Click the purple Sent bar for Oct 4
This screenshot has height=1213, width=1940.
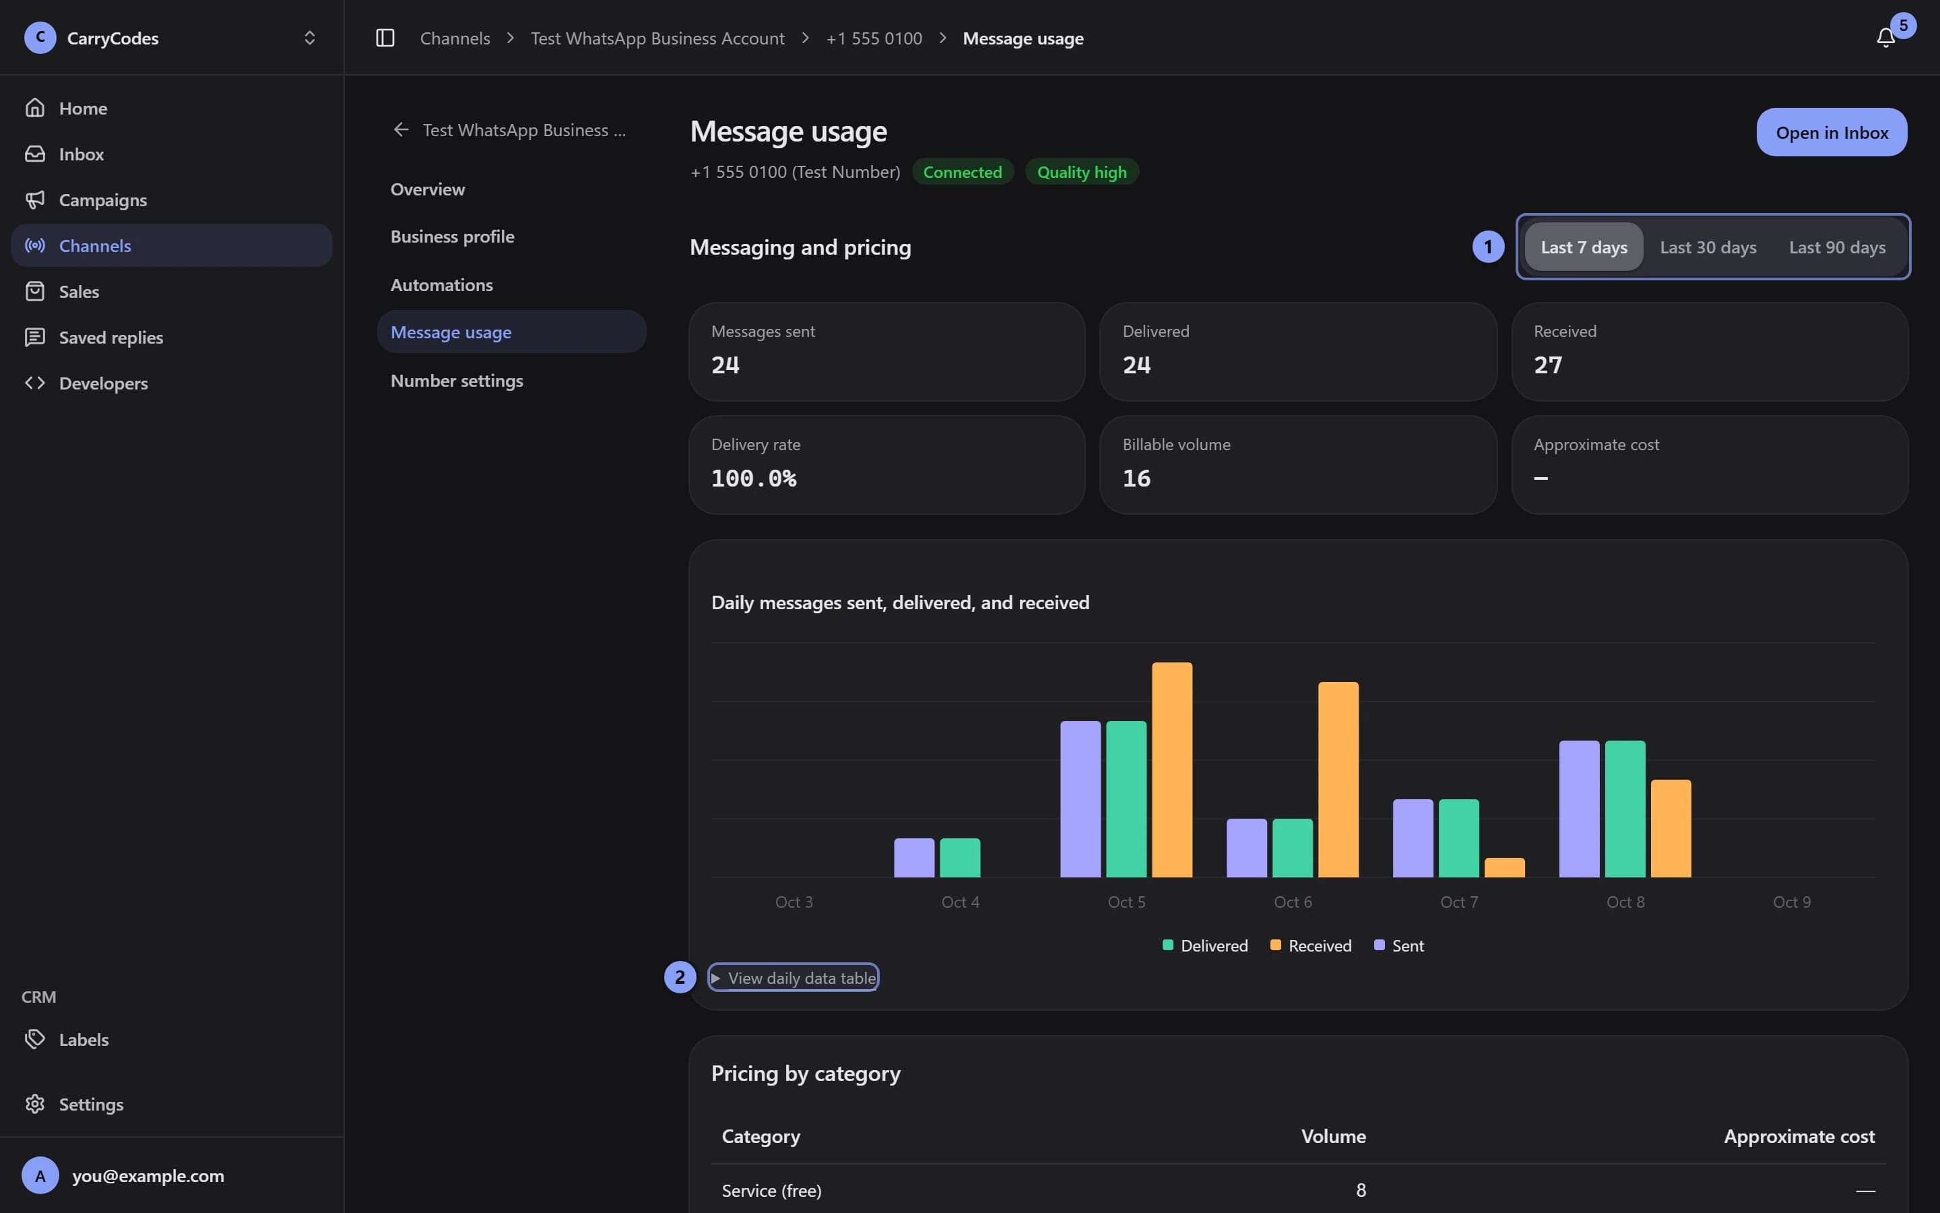914,858
